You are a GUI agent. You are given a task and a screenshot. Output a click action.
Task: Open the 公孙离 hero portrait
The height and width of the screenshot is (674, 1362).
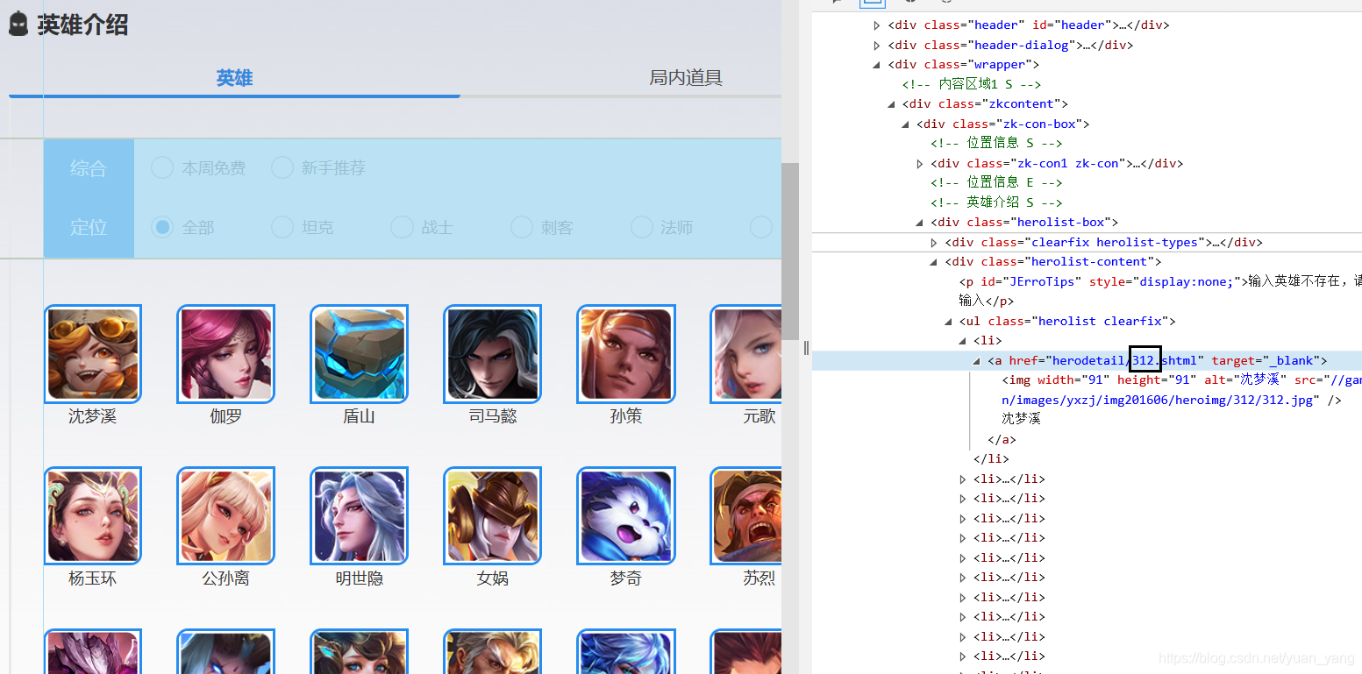pos(226,515)
